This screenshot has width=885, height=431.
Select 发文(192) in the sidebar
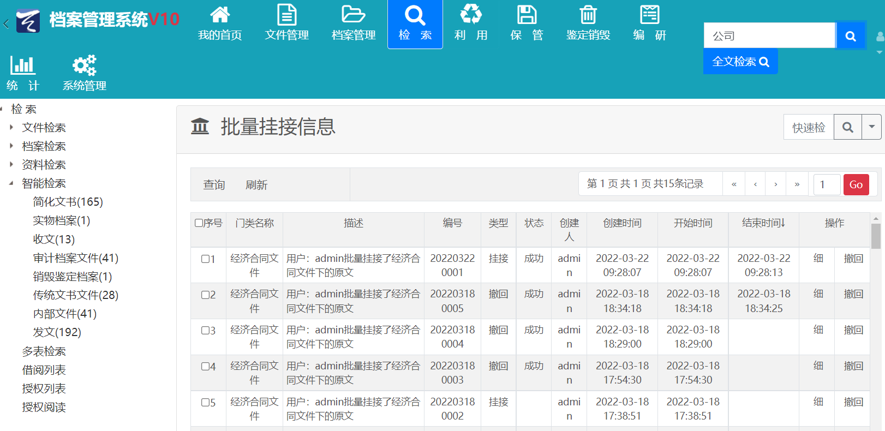pos(57,332)
